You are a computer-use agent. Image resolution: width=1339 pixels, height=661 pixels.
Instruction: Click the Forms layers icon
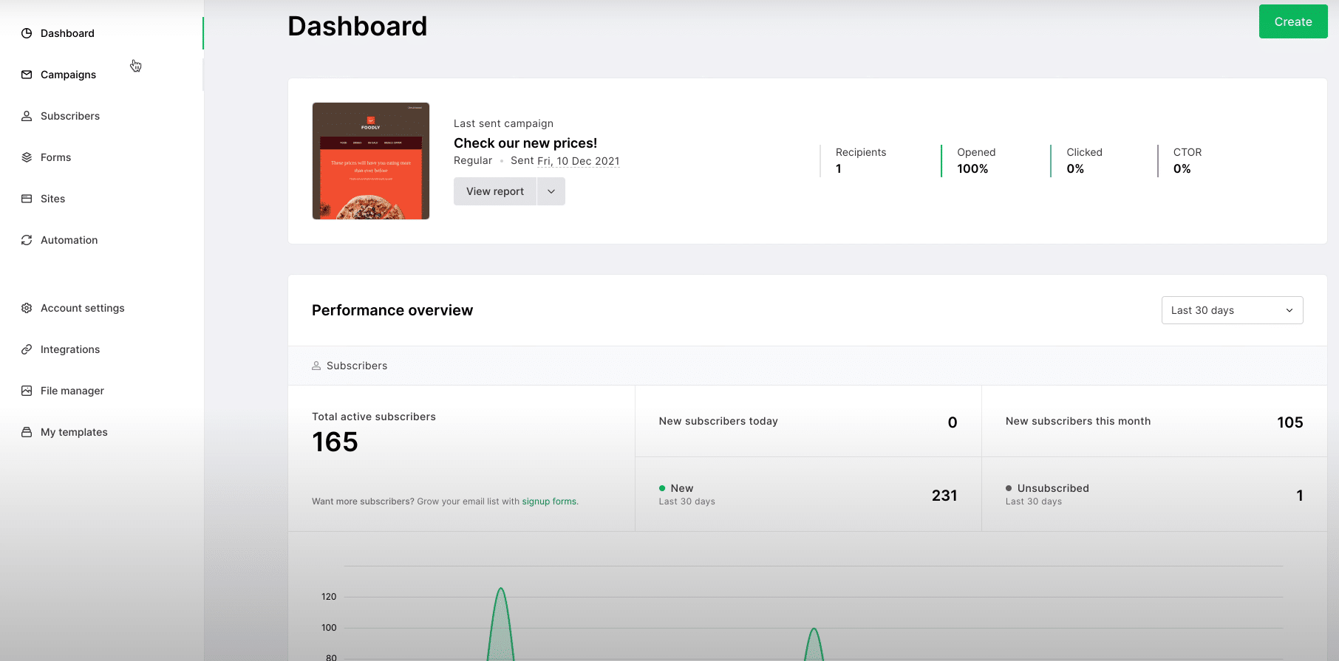(x=27, y=157)
